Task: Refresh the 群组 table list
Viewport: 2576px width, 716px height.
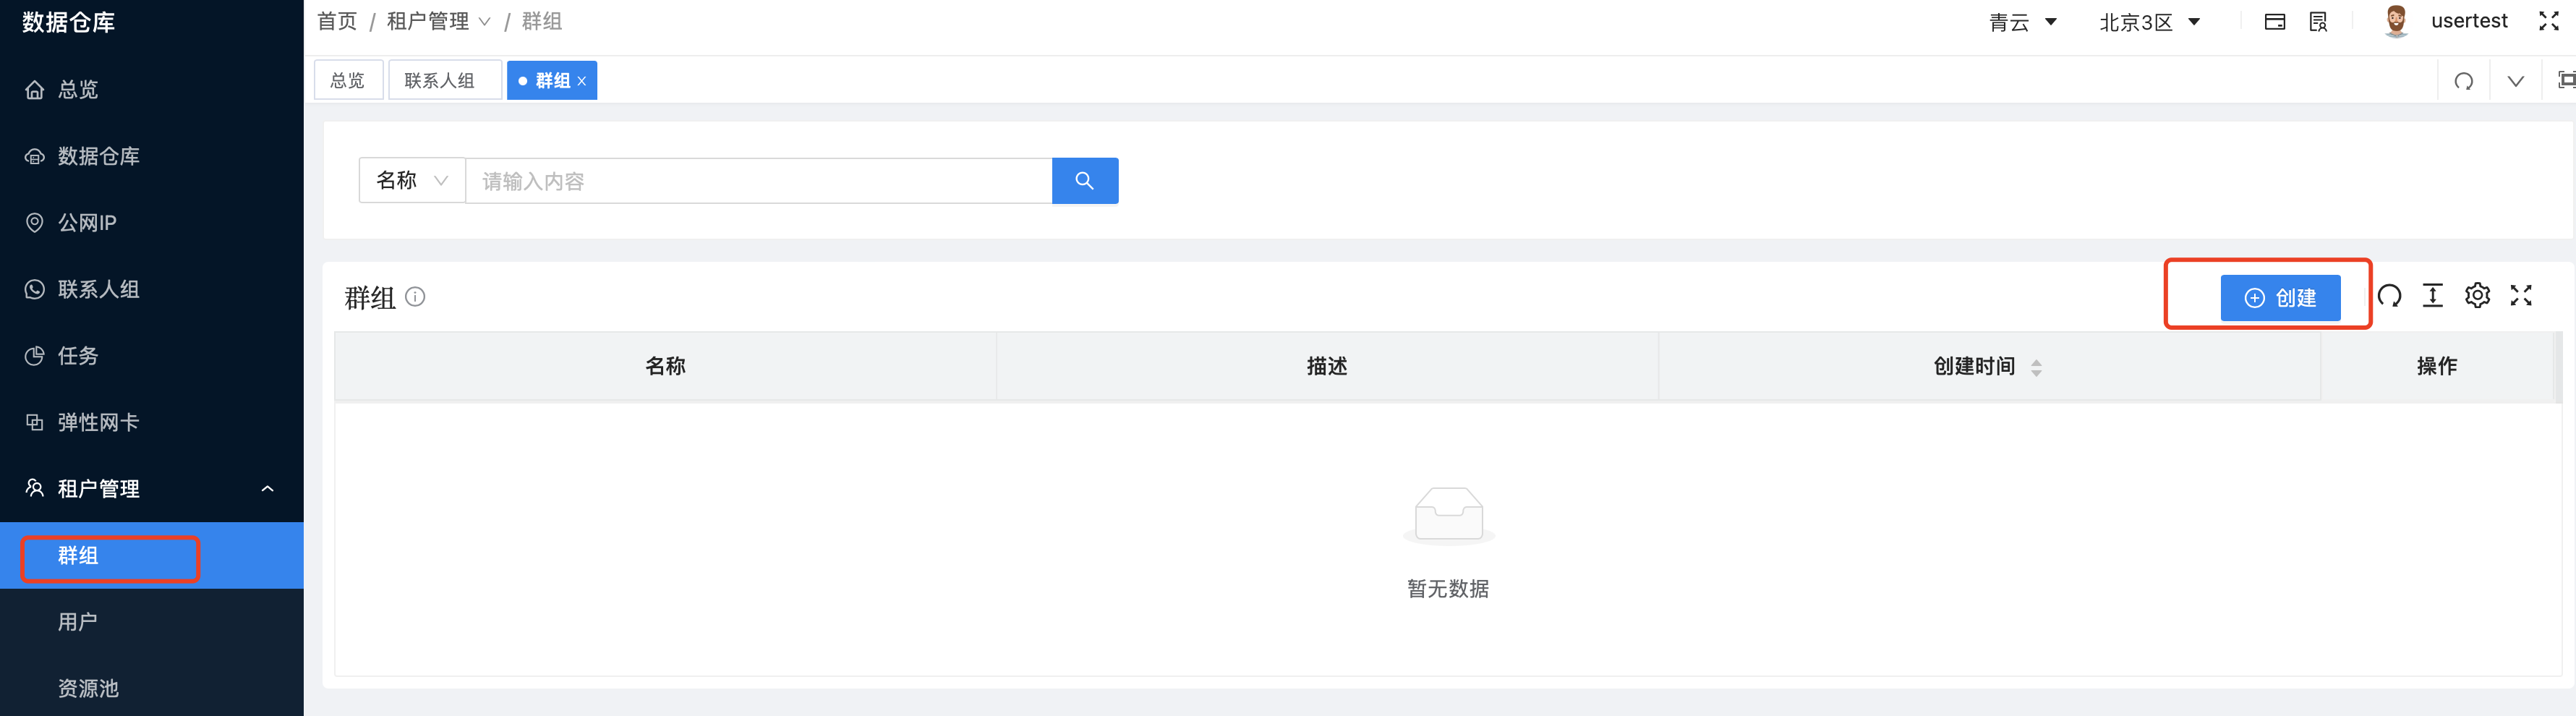Action: [2390, 296]
